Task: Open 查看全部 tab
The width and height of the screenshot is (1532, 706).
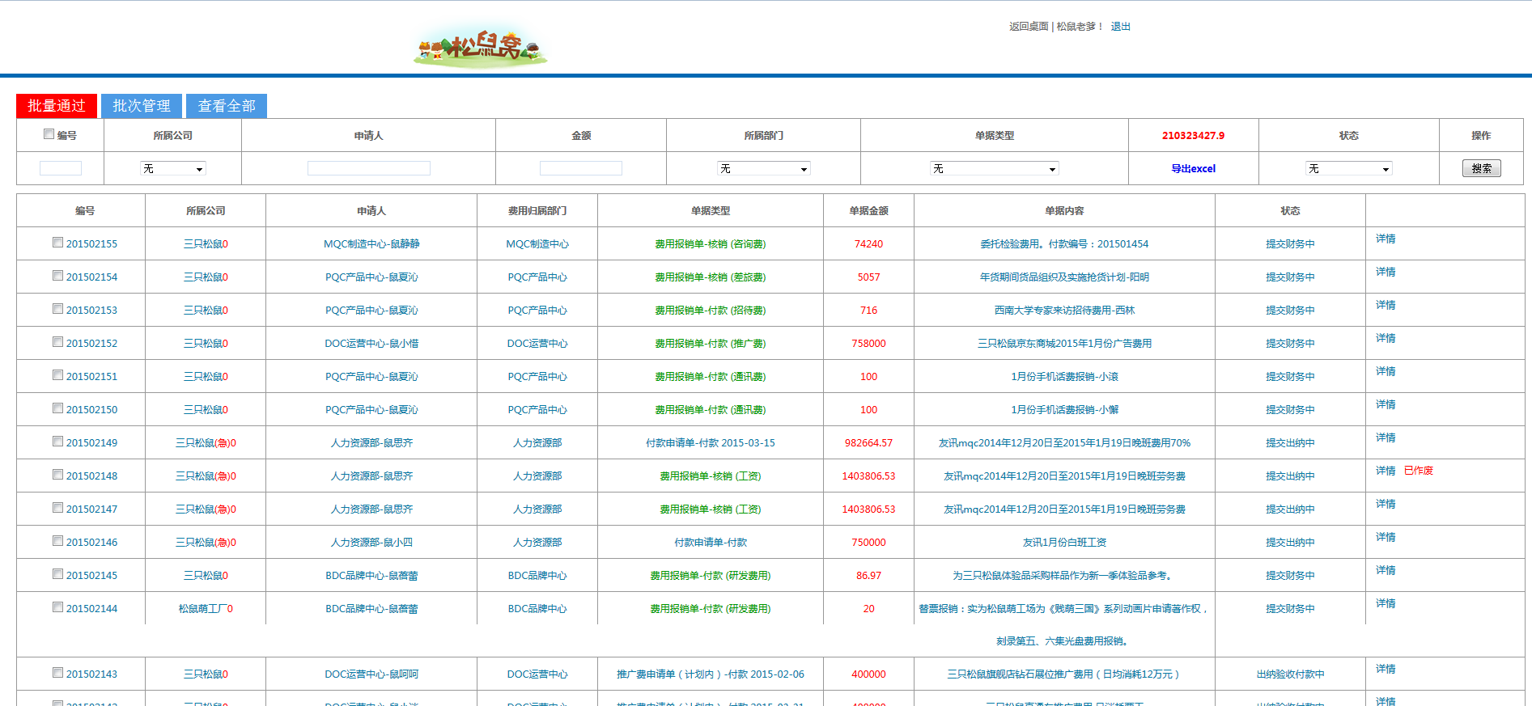Action: click(x=227, y=106)
